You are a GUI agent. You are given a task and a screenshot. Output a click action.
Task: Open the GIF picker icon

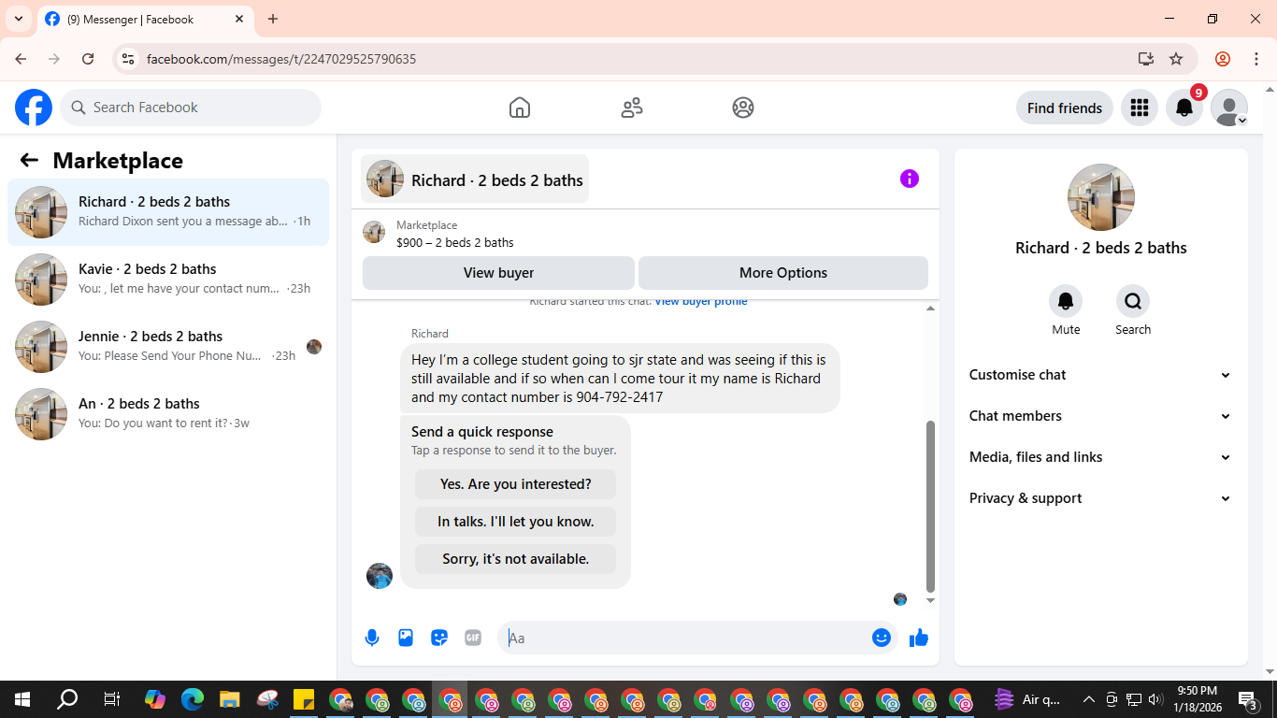(x=473, y=638)
